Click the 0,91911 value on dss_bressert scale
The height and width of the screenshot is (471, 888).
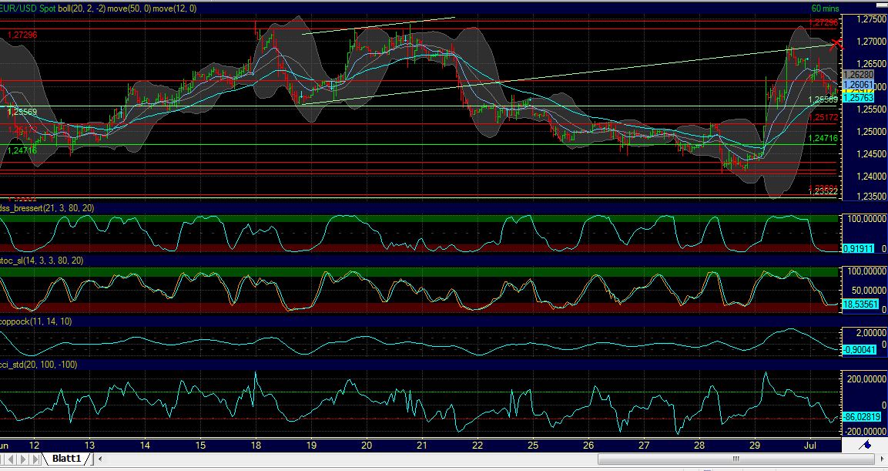[858, 248]
